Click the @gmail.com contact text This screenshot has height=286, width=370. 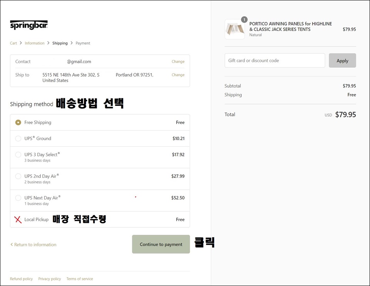(x=79, y=62)
